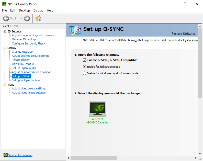The height and width of the screenshot is (161, 203).
Task: Collapse the Display tree node
Action: coord(5,48)
